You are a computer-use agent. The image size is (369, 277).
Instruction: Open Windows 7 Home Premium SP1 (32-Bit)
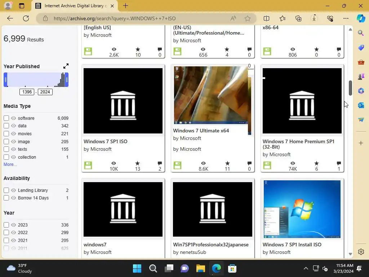pyautogui.click(x=298, y=144)
